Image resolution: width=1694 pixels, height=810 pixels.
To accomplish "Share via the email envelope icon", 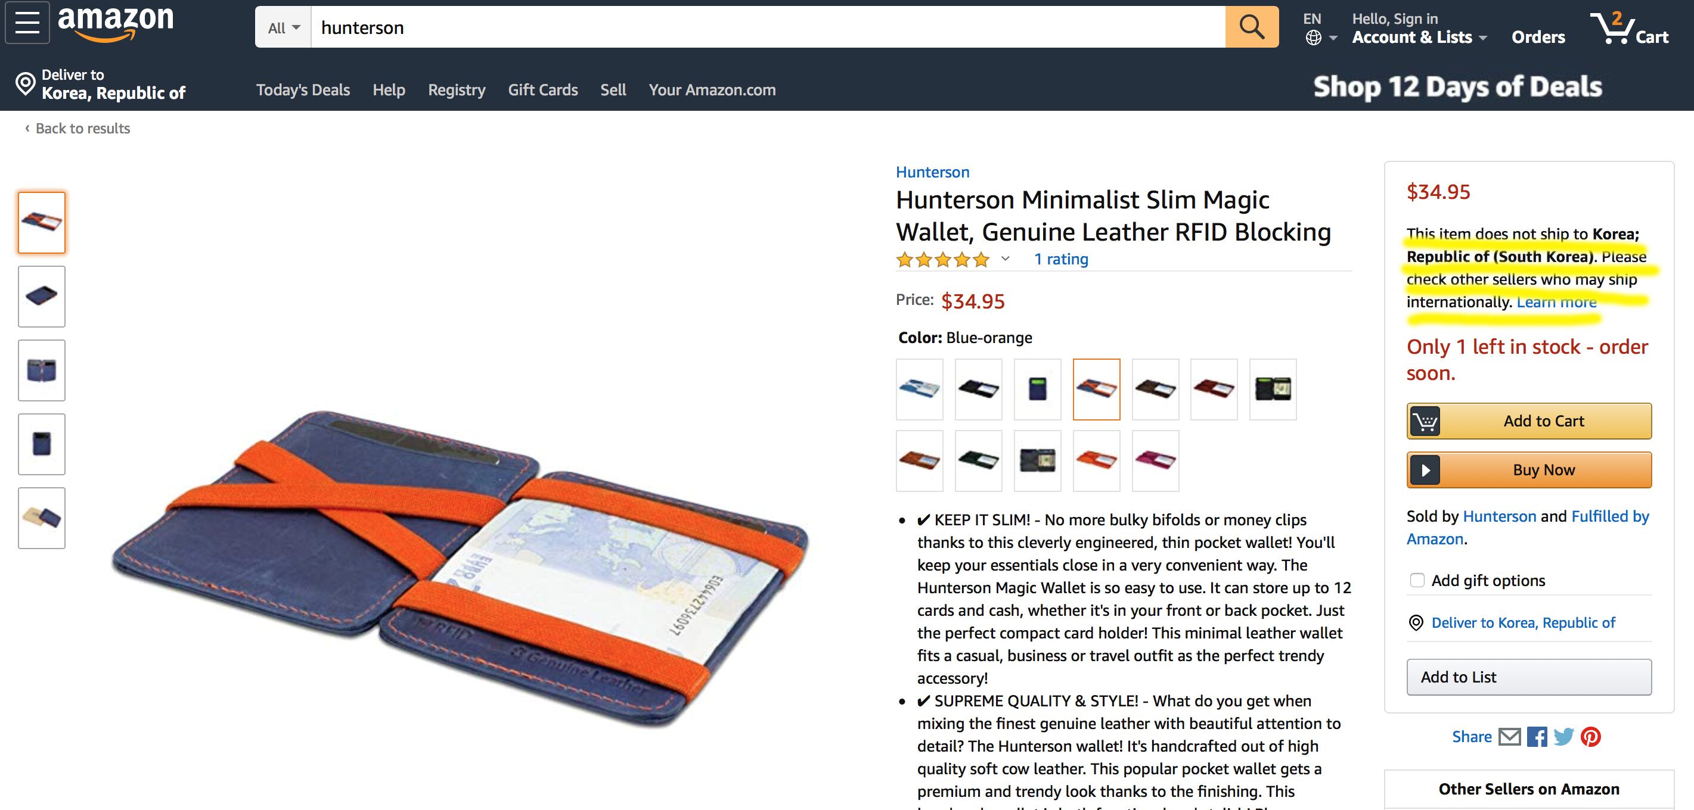I will pyautogui.click(x=1509, y=736).
